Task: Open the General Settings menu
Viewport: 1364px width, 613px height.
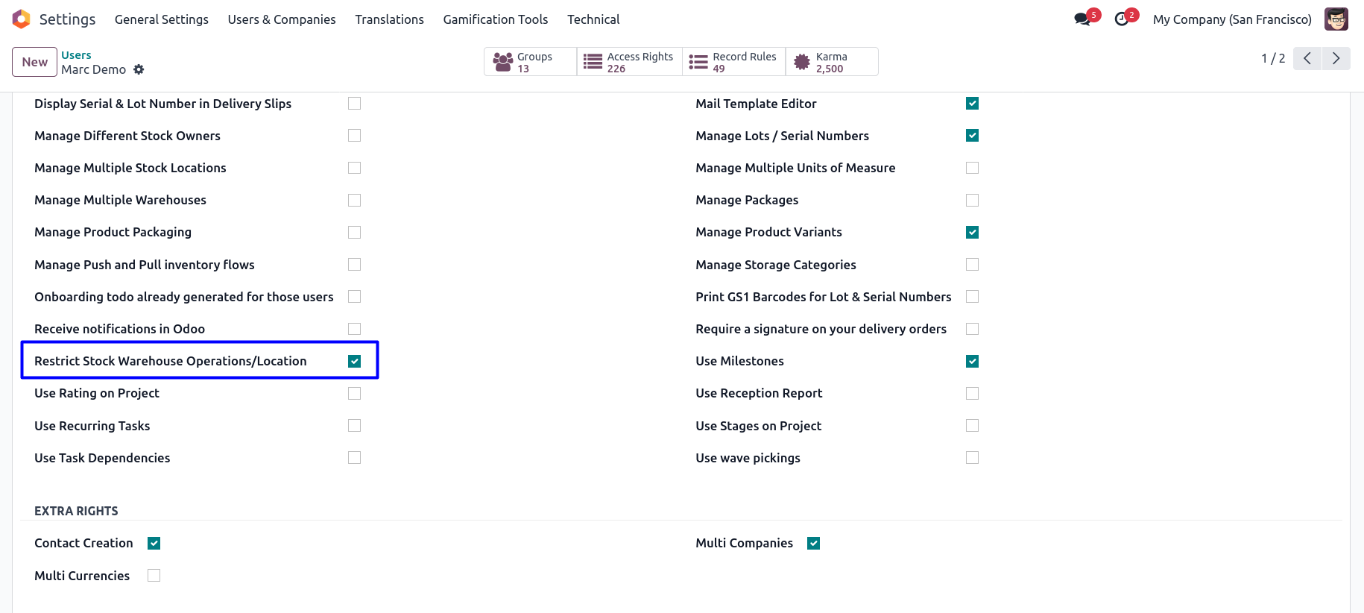Action: (x=162, y=19)
